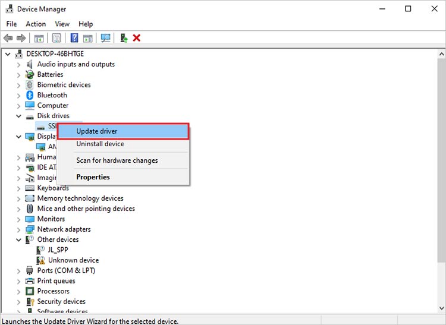Click the Forward arrow in toolbar
446x325 pixels.
point(21,38)
